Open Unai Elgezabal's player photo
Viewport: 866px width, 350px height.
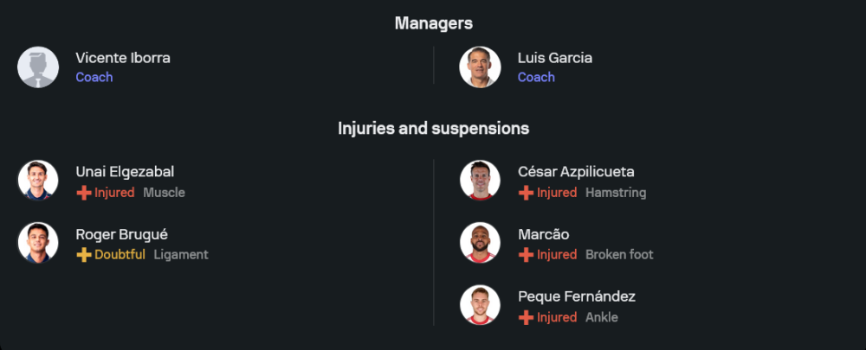click(x=38, y=181)
